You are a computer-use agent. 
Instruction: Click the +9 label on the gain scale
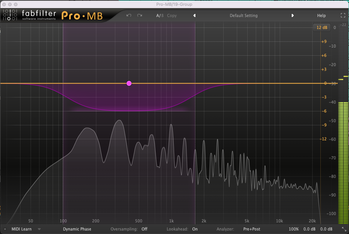[x=323, y=41]
